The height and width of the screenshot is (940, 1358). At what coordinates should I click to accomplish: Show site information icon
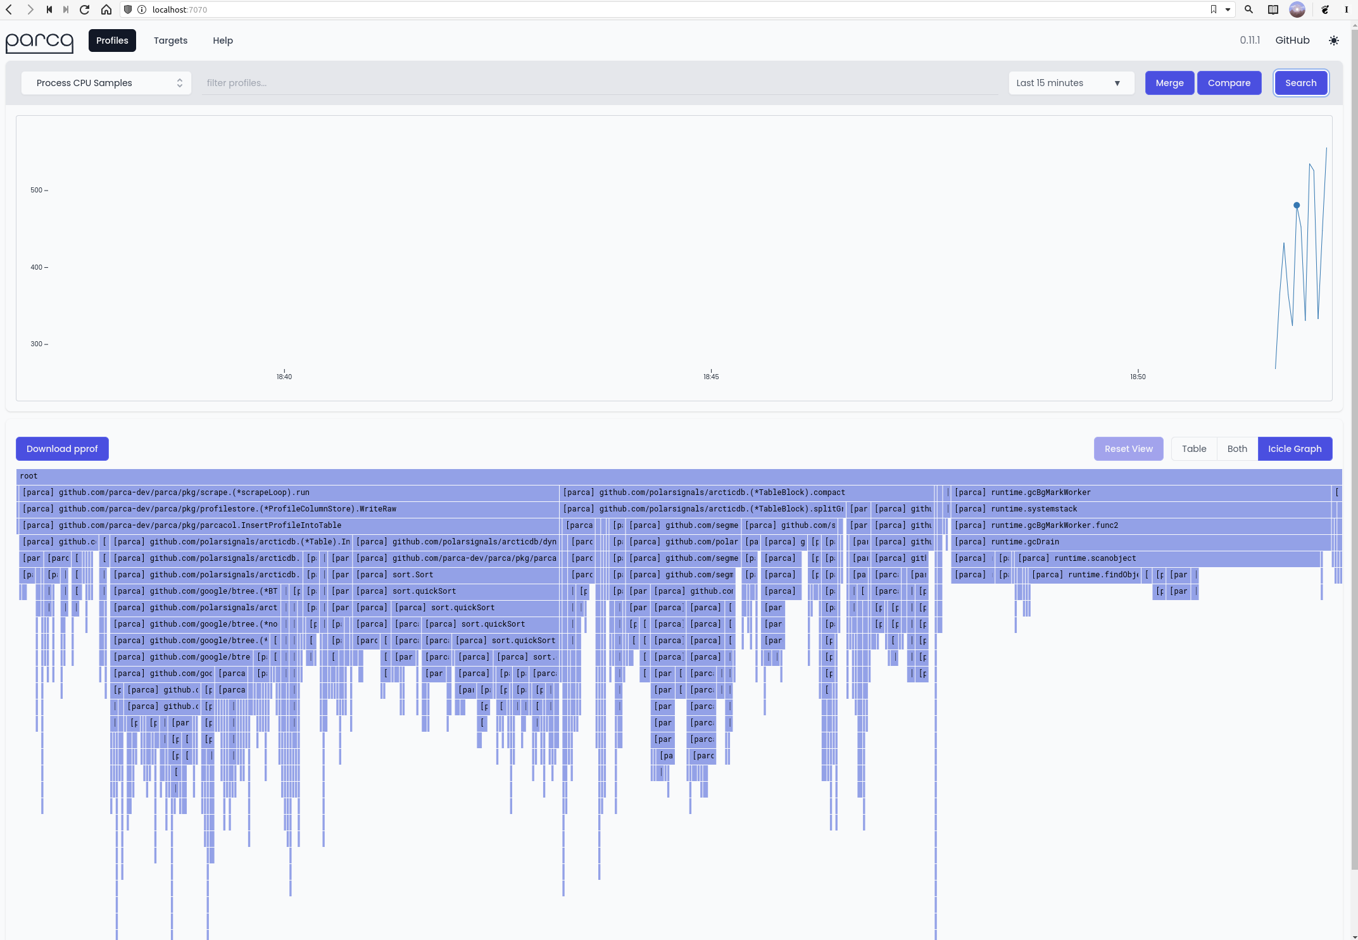coord(142,9)
